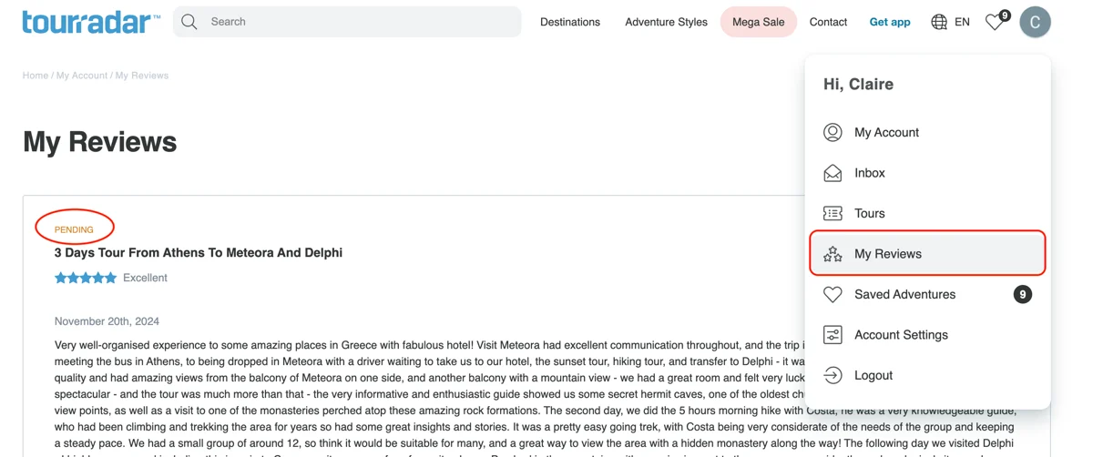Click the user avatar 'C'

coord(1035,22)
